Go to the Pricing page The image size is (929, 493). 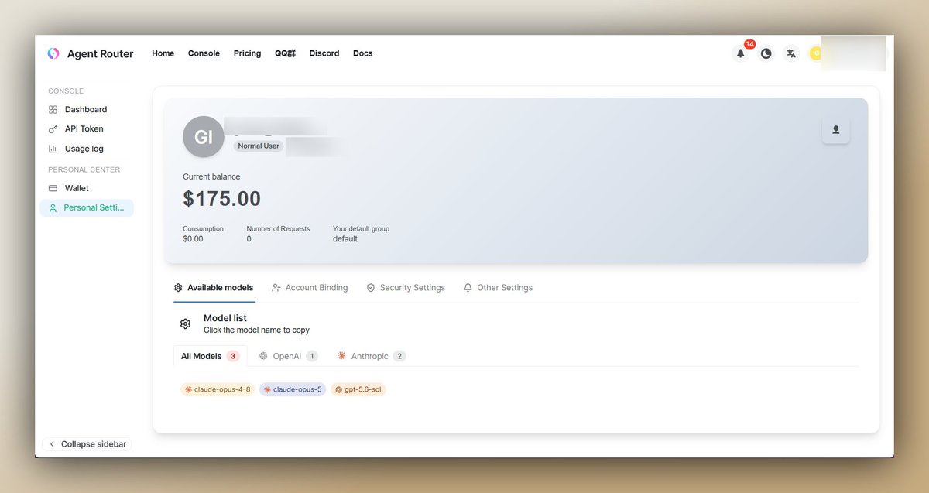(x=247, y=53)
